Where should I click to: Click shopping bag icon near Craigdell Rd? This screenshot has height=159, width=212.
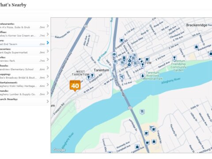[154, 141]
